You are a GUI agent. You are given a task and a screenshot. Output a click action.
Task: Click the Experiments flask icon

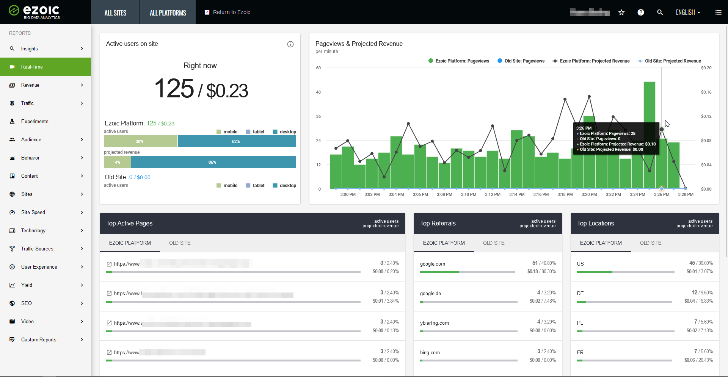pos(12,121)
